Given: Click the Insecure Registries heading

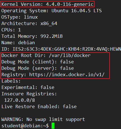Looking at the screenshot, I should [29, 94].
